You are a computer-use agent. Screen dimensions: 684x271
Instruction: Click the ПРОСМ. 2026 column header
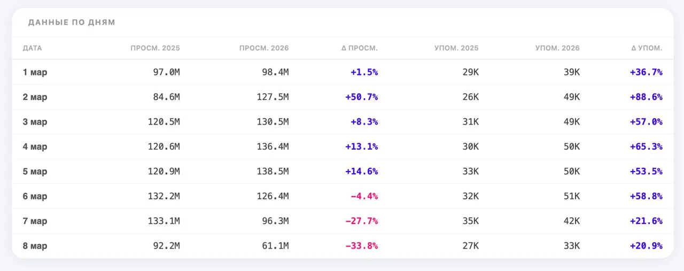click(x=264, y=48)
